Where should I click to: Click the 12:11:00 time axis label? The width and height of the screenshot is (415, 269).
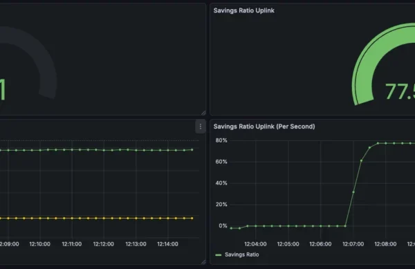tap(72, 244)
